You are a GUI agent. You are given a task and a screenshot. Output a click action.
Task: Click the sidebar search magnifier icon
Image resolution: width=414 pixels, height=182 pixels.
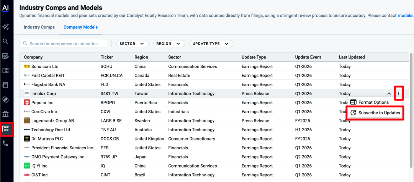click(x=6, y=41)
